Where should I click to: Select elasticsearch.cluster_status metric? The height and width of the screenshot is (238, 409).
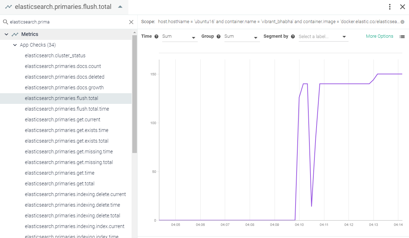[55, 55]
